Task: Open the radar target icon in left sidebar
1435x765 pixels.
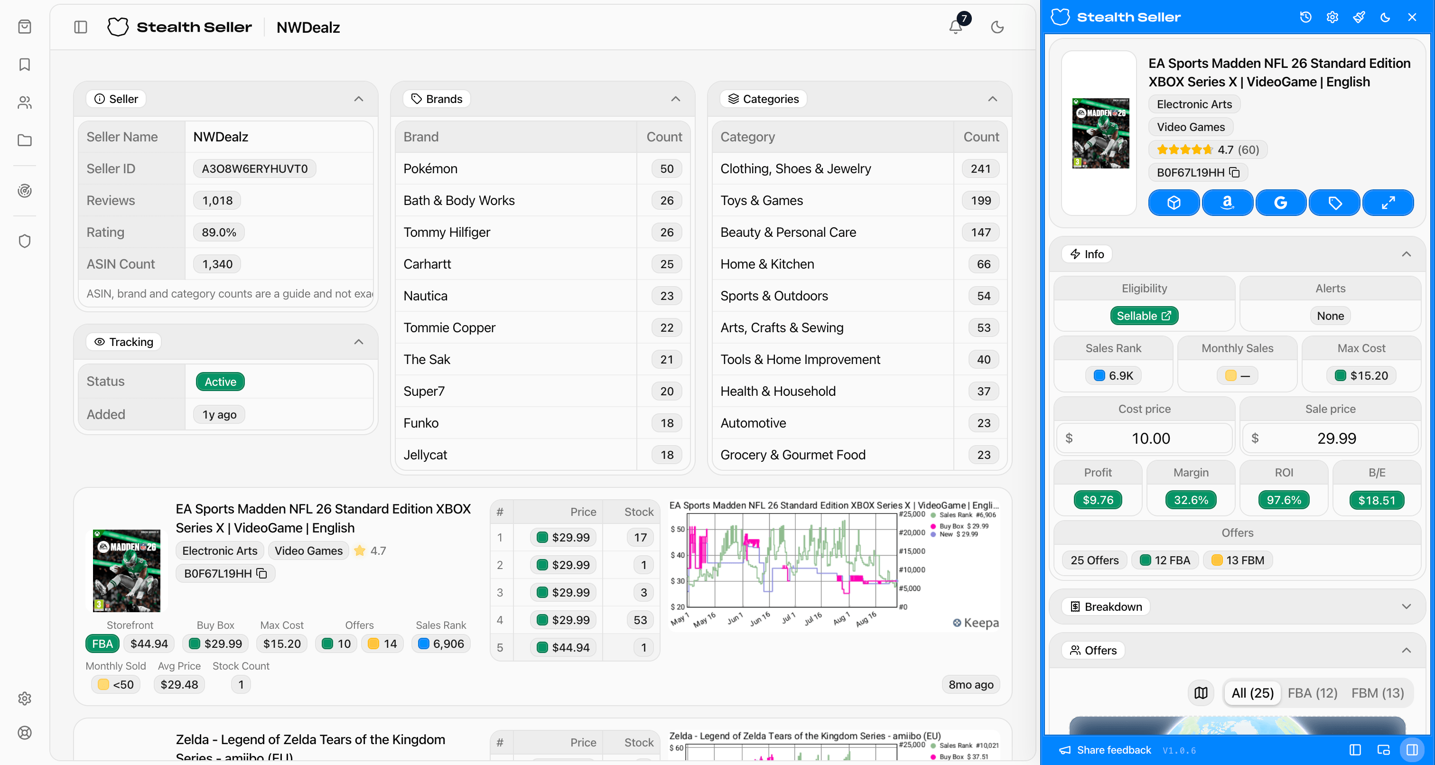Action: pos(25,191)
